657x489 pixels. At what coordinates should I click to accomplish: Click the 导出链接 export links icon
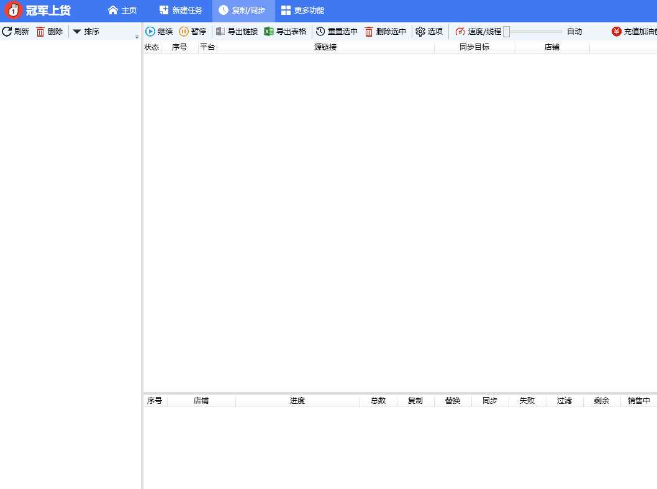click(x=220, y=32)
